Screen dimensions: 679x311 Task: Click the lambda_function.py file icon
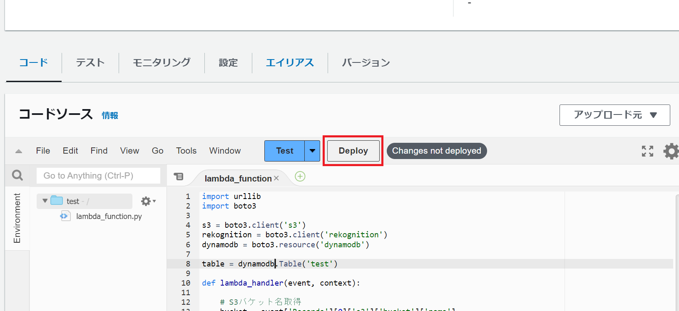pos(65,216)
